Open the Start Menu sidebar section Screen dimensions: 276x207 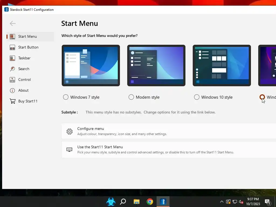(x=30, y=36)
